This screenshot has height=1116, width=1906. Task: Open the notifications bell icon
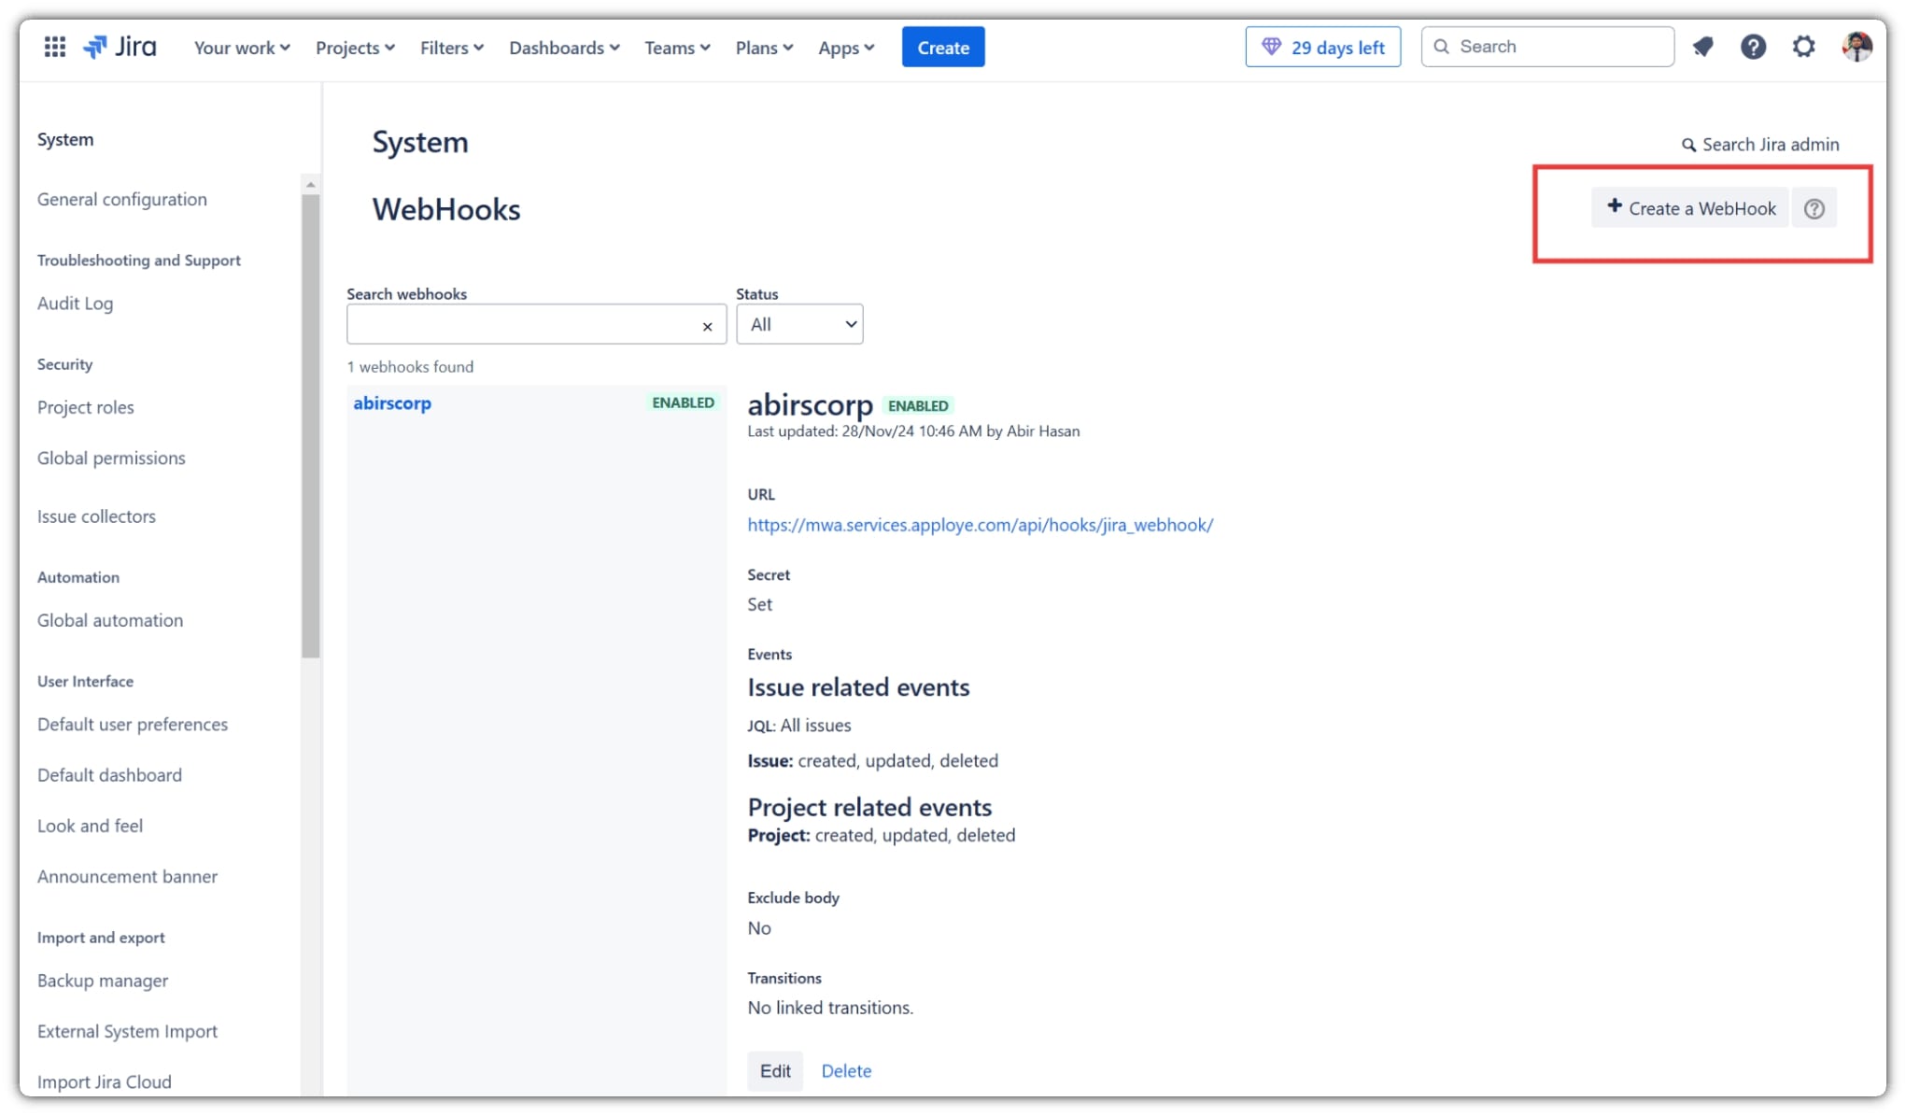click(1702, 47)
